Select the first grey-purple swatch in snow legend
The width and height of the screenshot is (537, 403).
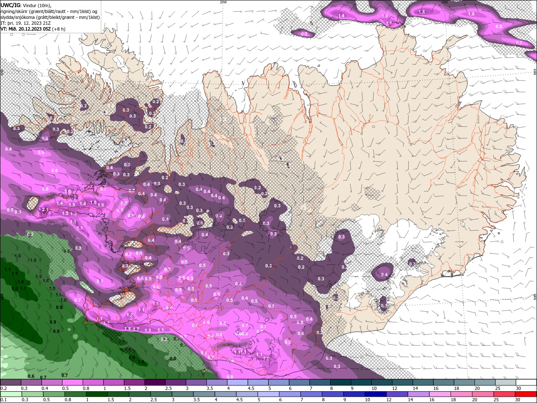(x=11, y=382)
